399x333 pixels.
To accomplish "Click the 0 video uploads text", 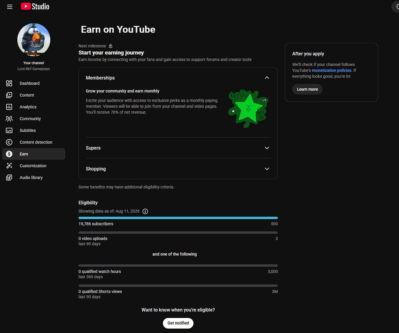I will [93, 238].
